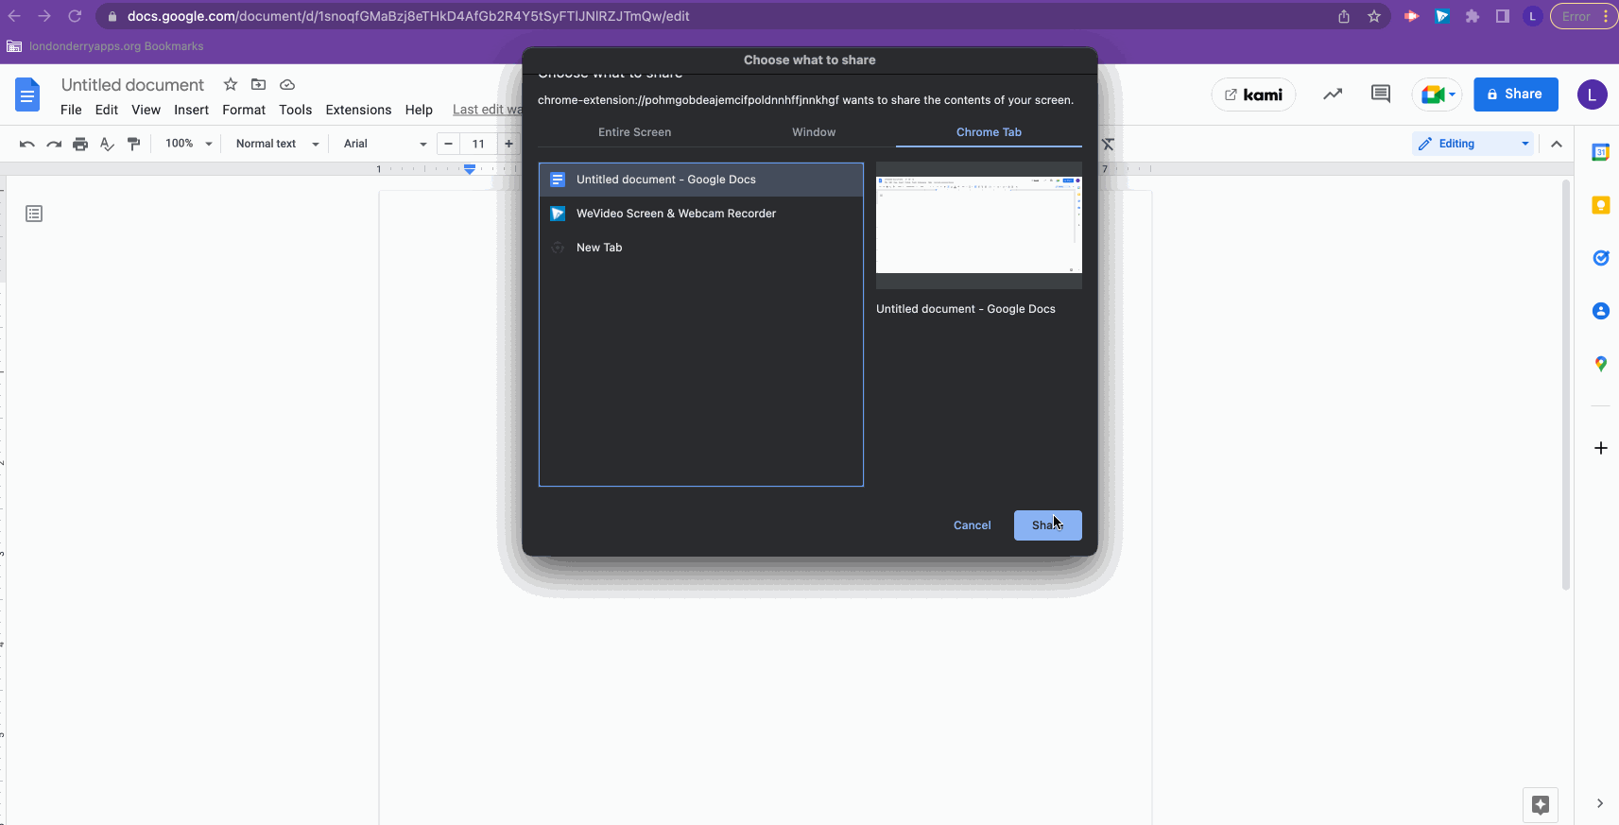This screenshot has height=825, width=1619.
Task: Open the londonderryapps.org Bookmarks folder
Action: tap(105, 46)
